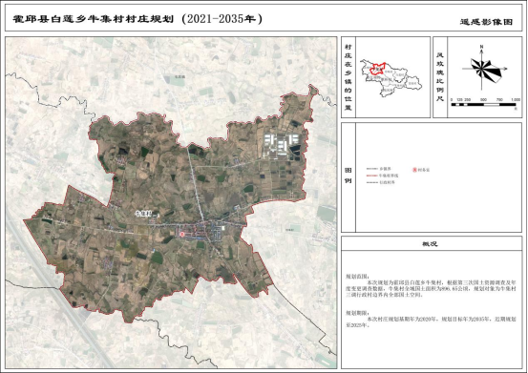Click the 村庄在乡镇的位置 vertical label

click(x=348, y=77)
